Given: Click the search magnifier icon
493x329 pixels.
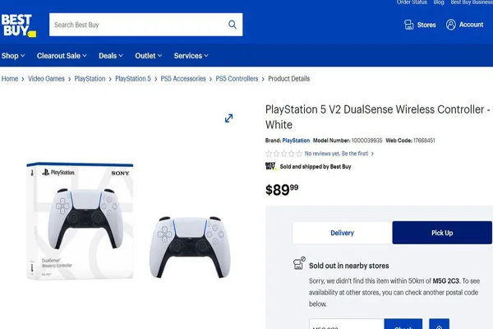Looking at the screenshot, I should click(x=233, y=25).
